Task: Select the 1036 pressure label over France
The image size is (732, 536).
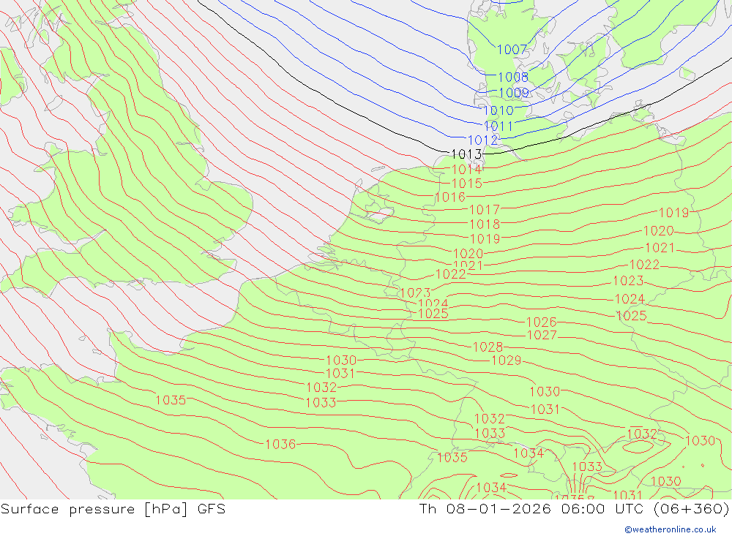Action: tap(280, 445)
